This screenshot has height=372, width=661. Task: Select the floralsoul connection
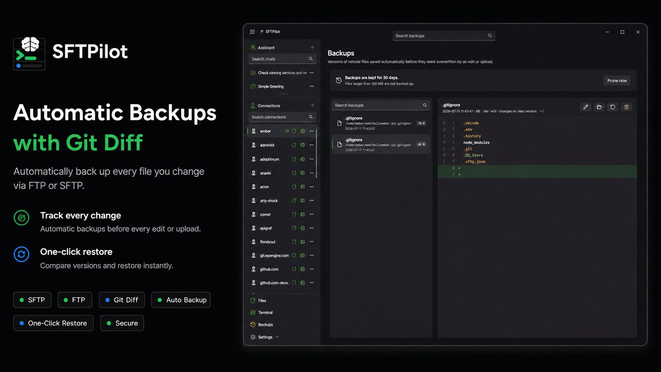[x=282, y=242]
